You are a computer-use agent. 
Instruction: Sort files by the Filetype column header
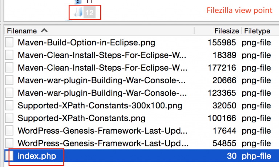pyautogui.click(x=257, y=31)
